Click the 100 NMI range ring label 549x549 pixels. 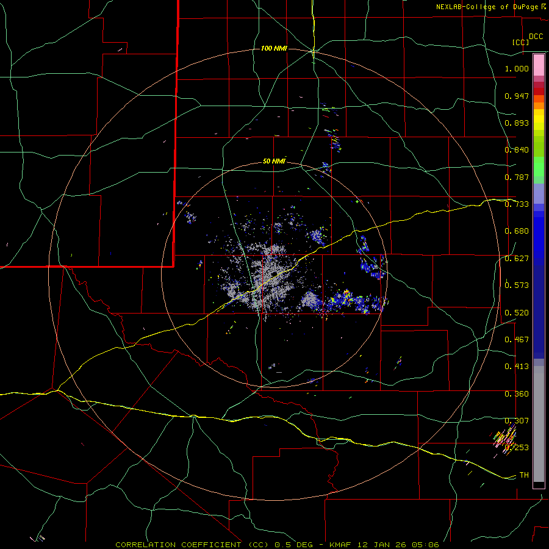tap(274, 48)
